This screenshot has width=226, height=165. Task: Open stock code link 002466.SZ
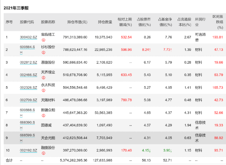coord(29,75)
